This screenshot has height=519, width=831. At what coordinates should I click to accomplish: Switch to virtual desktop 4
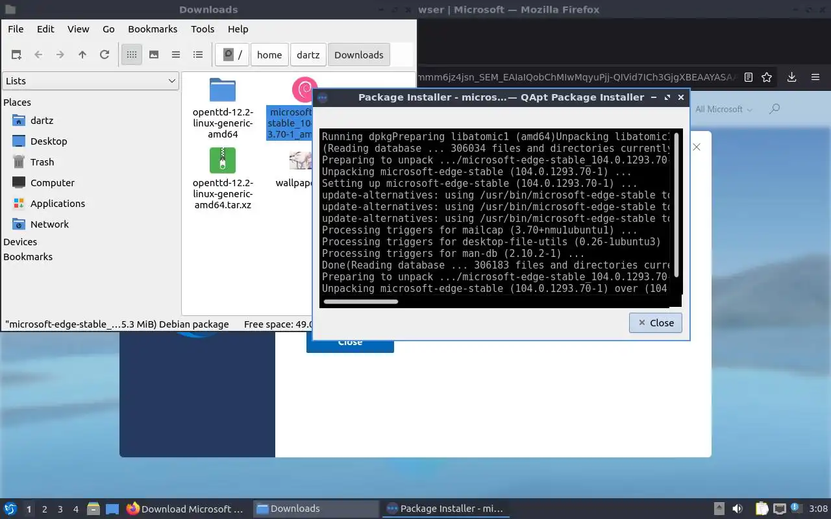click(x=76, y=509)
